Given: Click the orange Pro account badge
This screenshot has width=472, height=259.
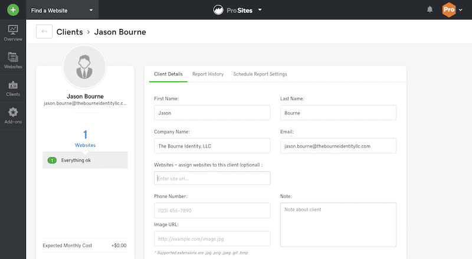Looking at the screenshot, I should pyautogui.click(x=449, y=9).
